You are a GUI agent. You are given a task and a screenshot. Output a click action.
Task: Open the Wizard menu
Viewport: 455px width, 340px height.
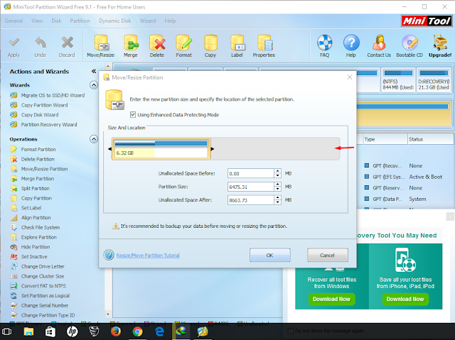coord(148,21)
